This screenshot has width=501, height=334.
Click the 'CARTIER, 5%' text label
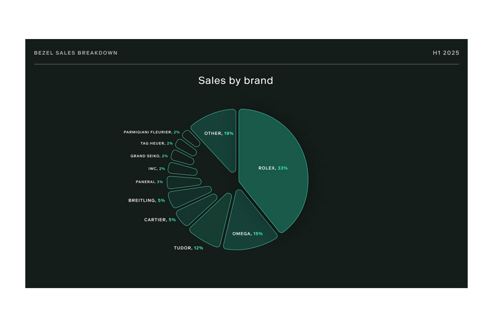(160, 220)
